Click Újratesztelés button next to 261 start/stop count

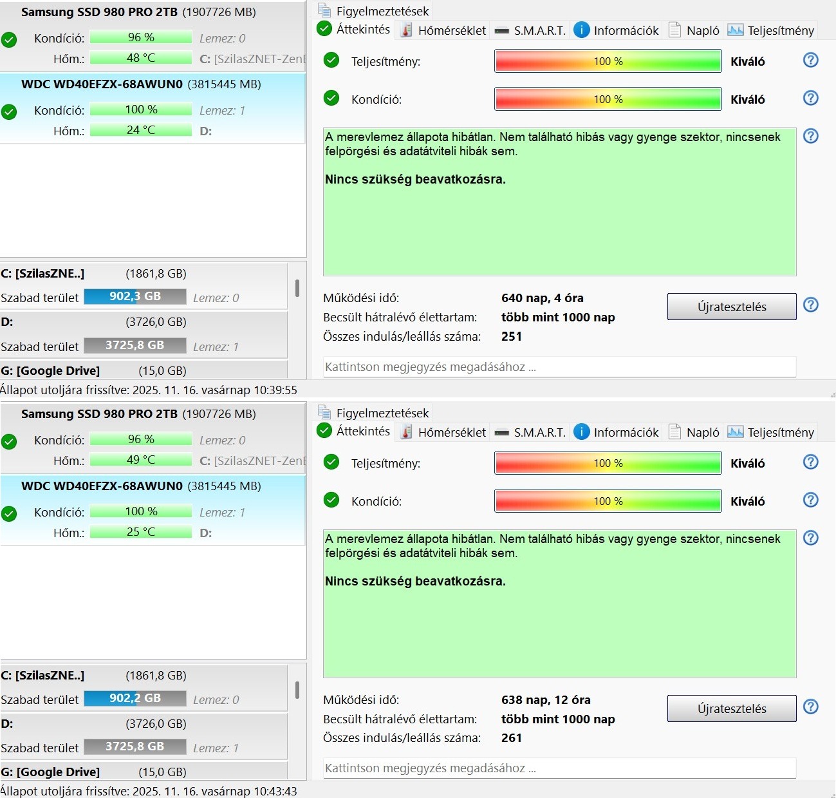point(732,708)
